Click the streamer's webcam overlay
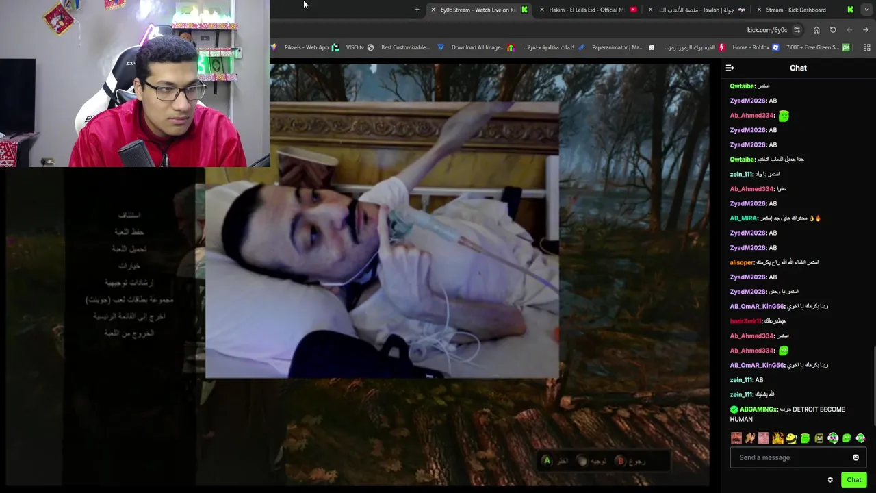Image resolution: width=876 pixels, height=493 pixels. click(135, 84)
